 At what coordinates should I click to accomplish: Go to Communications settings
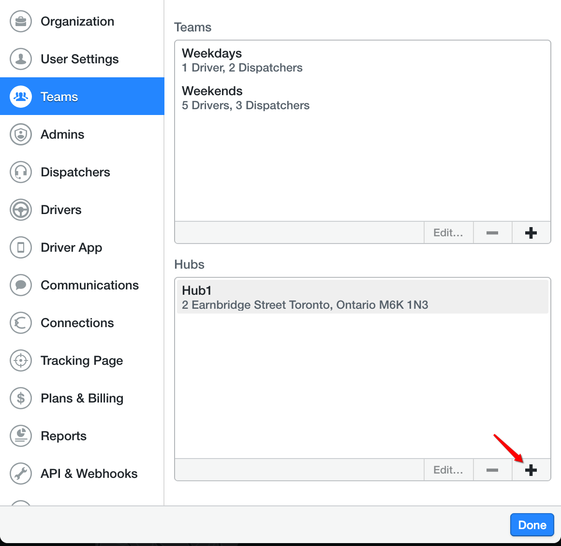click(x=82, y=286)
